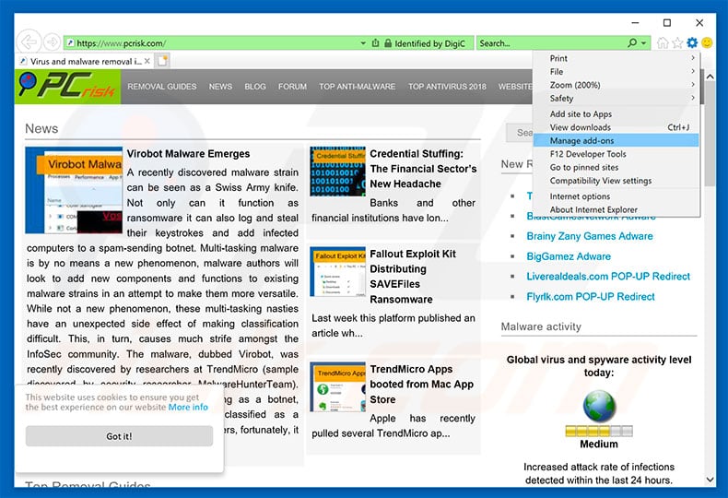Screen dimensions: 728x498
Task: Open the REMOVAL GUIDES nav item
Action: 162,87
